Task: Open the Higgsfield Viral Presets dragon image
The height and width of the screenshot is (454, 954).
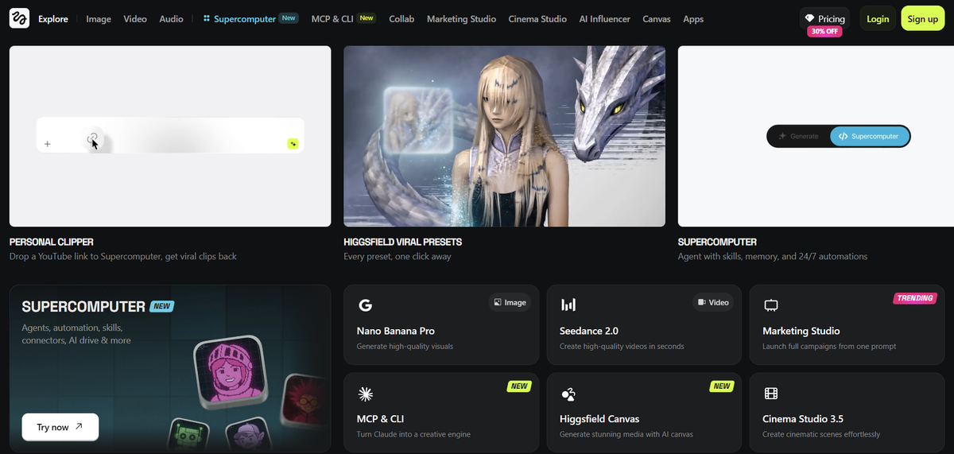Action: click(504, 136)
